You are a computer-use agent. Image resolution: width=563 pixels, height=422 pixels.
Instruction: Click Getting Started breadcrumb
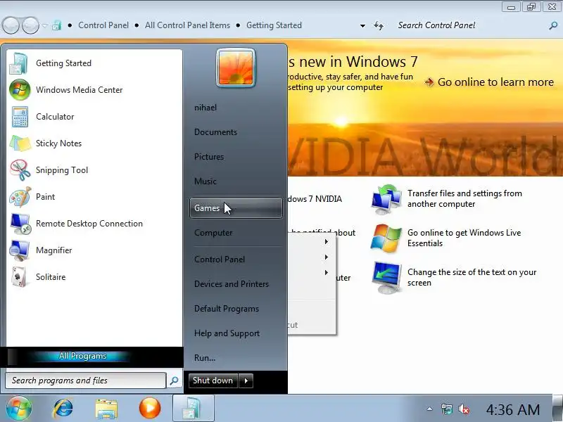tap(274, 25)
